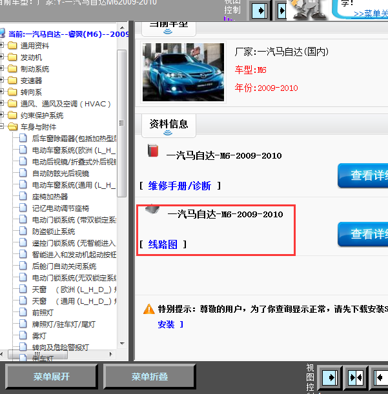
Task: Click document icon beside 后舱门自动关闭系统
Action: [x=23, y=266]
